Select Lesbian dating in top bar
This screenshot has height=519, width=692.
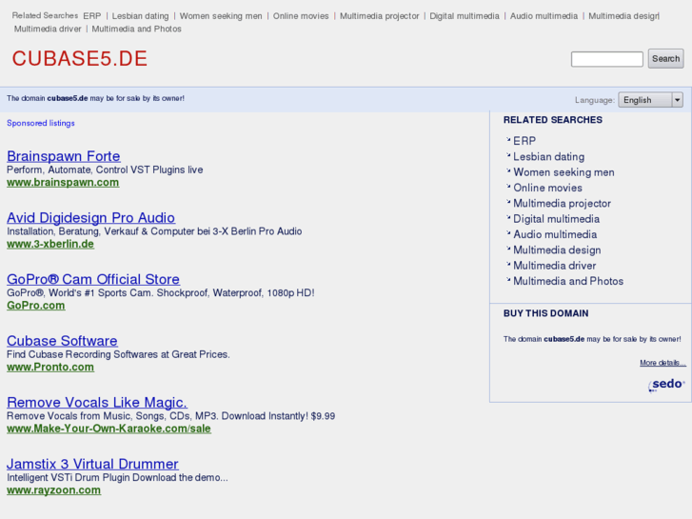pos(140,16)
